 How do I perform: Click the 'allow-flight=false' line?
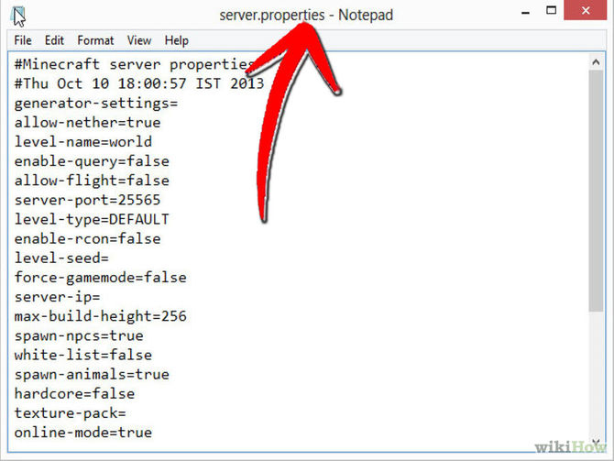[92, 181]
